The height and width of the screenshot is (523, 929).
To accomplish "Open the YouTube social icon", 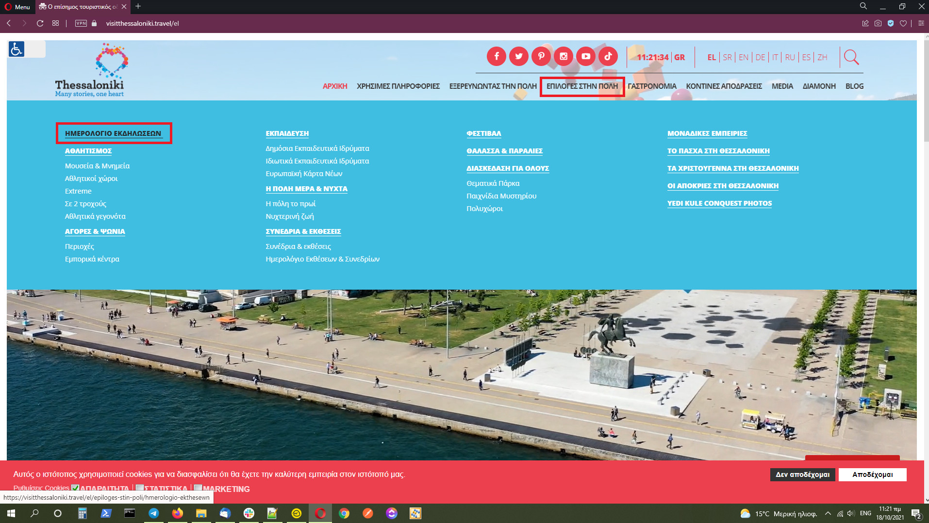I will [585, 56].
